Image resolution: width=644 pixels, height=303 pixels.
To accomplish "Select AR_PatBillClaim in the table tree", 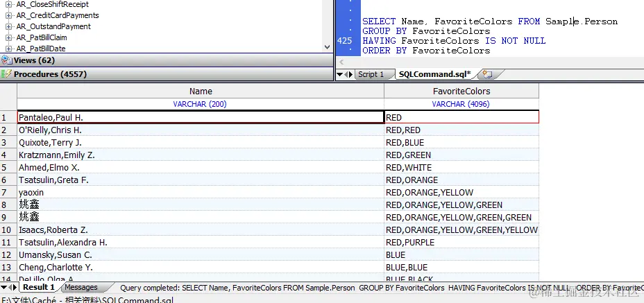I will click(42, 37).
